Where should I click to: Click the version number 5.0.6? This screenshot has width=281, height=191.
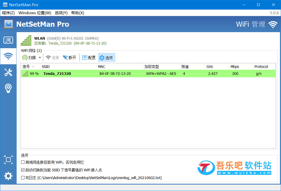tap(274, 13)
